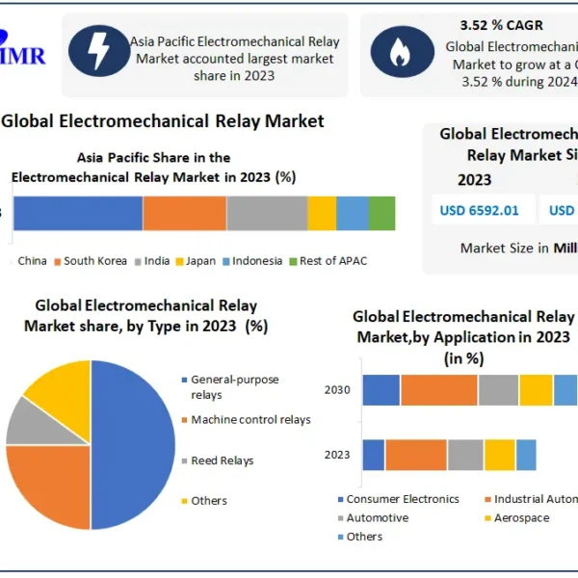Click the MMR logo at top left

(22, 49)
